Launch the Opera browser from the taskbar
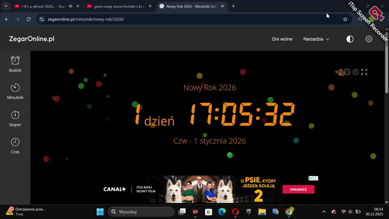 click(x=235, y=212)
